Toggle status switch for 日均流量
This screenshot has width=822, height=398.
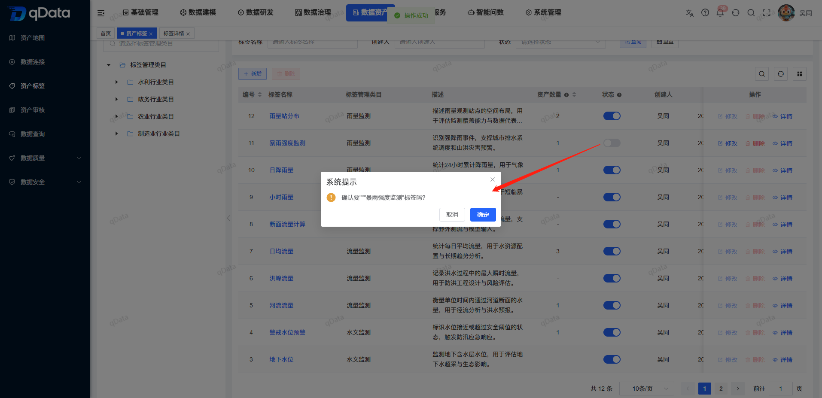[612, 251]
